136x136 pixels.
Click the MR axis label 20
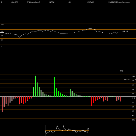pos(133,94)
